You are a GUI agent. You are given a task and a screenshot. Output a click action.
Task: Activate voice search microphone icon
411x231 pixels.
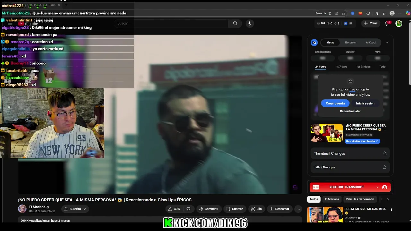(x=249, y=23)
